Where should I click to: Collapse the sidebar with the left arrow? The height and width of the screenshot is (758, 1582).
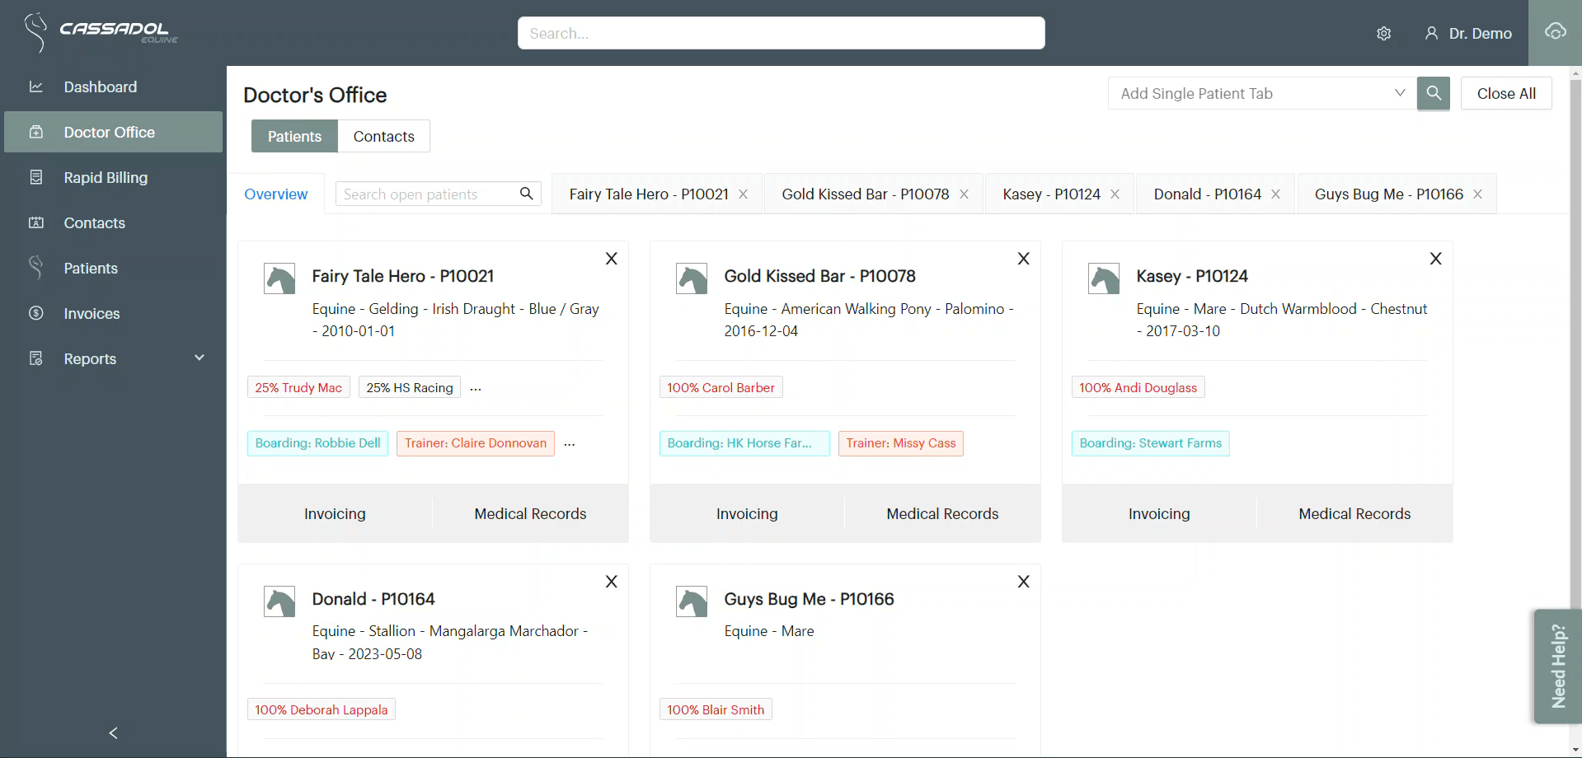coord(113,732)
